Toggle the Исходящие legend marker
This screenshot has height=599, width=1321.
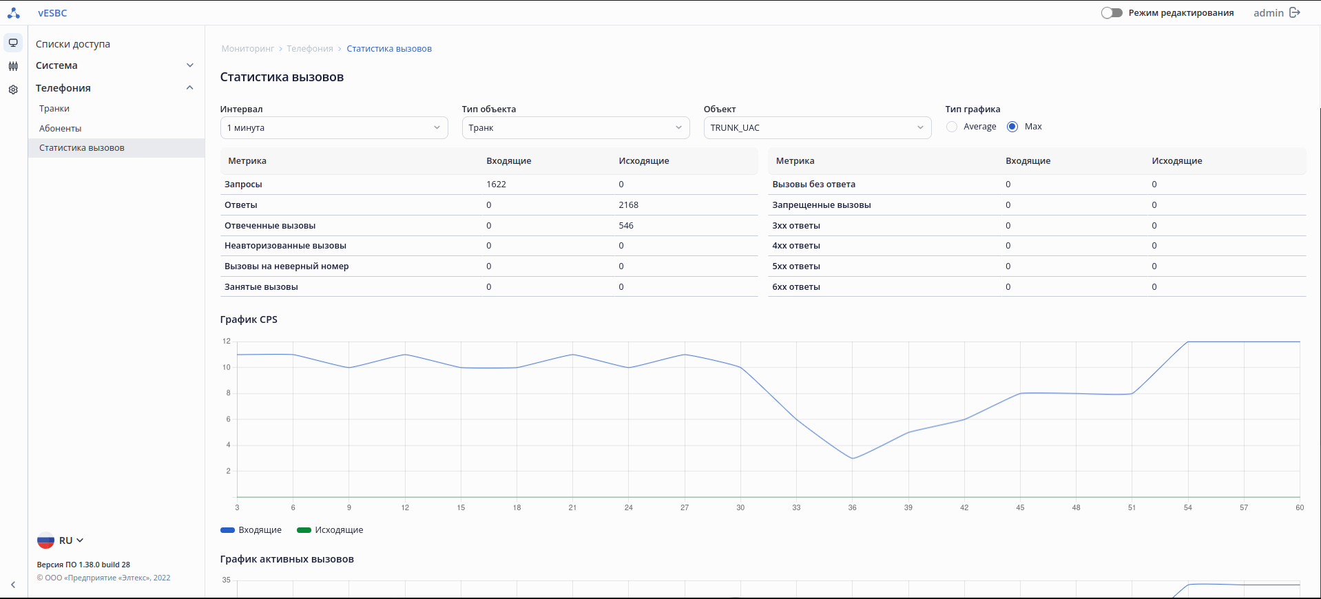coord(304,530)
